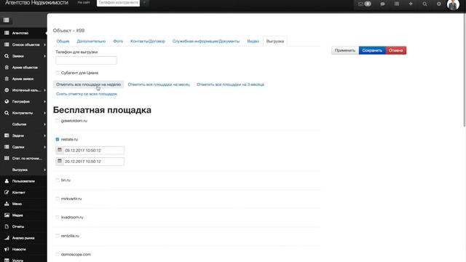Click the Анализ рынка chart icon

(x=7, y=238)
